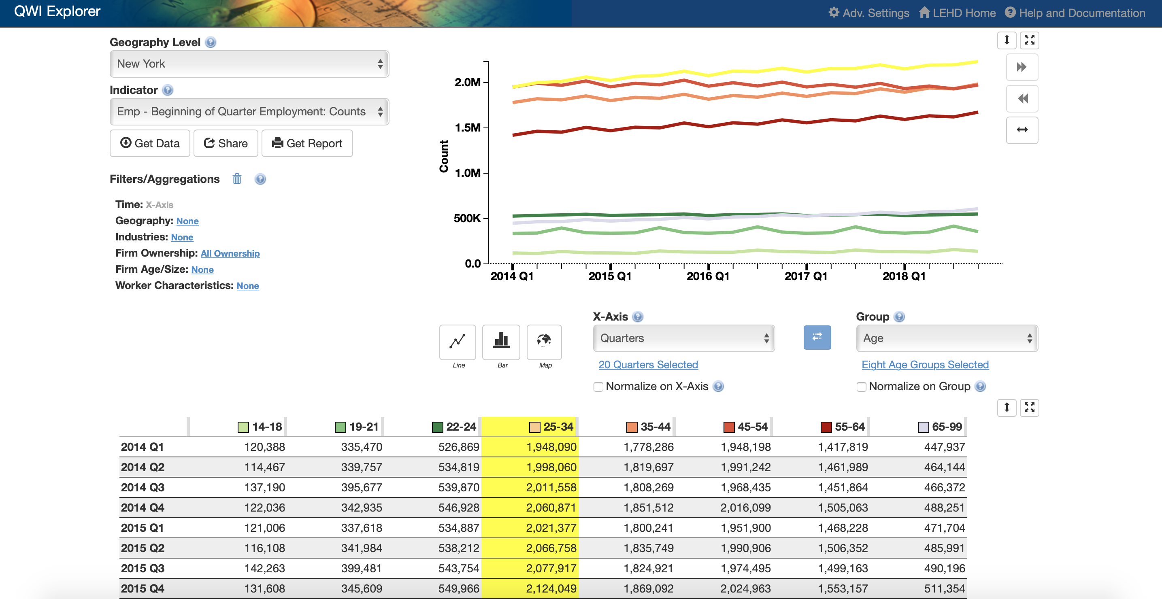This screenshot has height=599, width=1162.
Task: Open the Indicator help icon
Action: [167, 90]
